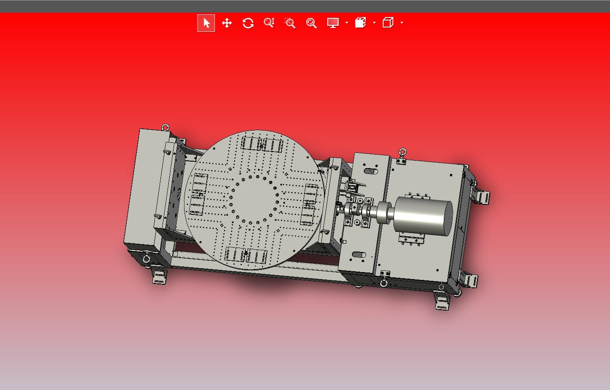The height and width of the screenshot is (390, 610).
Task: Open dropdown arrow beside monitor icon
Action: tap(347, 23)
